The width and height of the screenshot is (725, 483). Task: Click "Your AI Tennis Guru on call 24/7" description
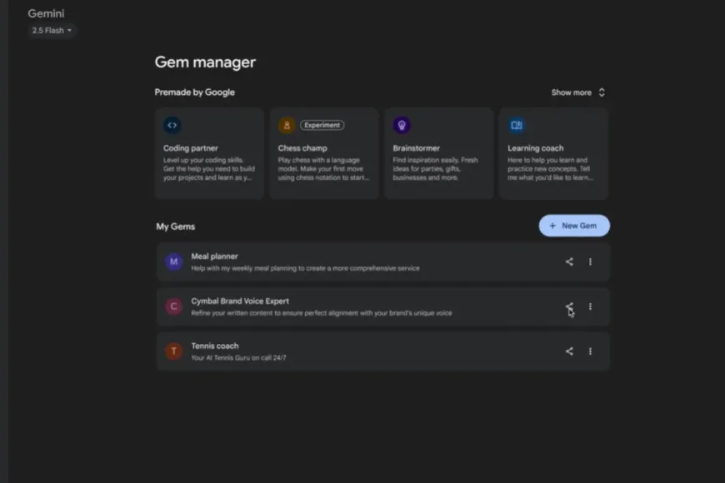(x=238, y=358)
